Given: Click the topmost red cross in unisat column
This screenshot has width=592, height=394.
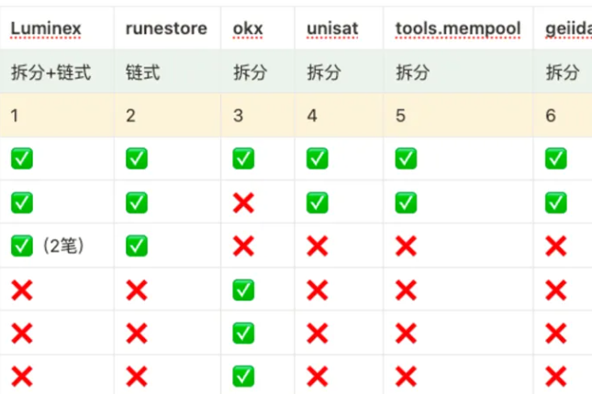Looking at the screenshot, I should point(317,246).
